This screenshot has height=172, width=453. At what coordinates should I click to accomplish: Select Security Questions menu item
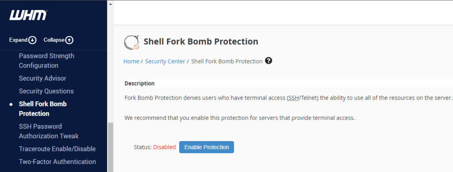coord(46,91)
